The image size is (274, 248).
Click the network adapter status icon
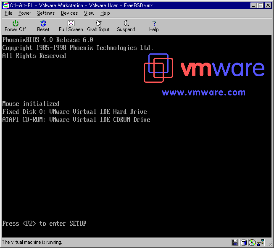pyautogui.click(x=261, y=243)
